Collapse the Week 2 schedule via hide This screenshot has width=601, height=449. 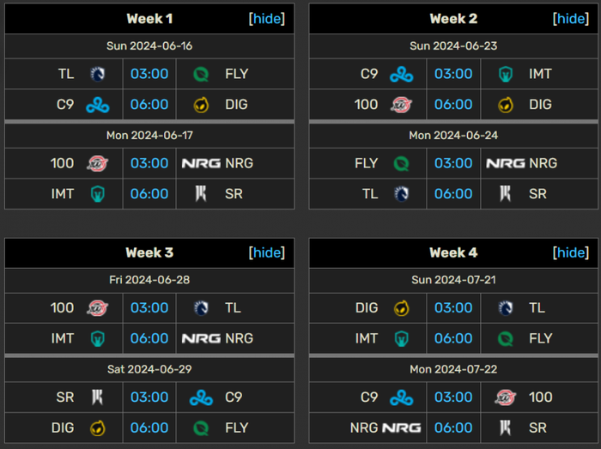(x=571, y=18)
